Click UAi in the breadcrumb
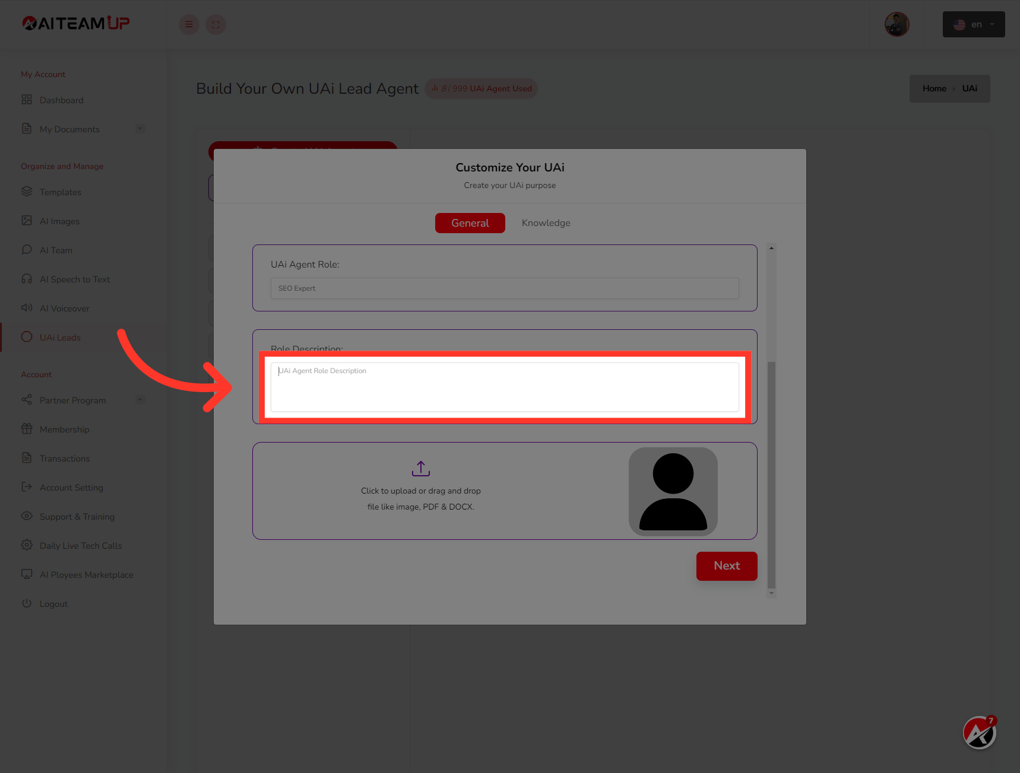1020x773 pixels. coord(969,88)
